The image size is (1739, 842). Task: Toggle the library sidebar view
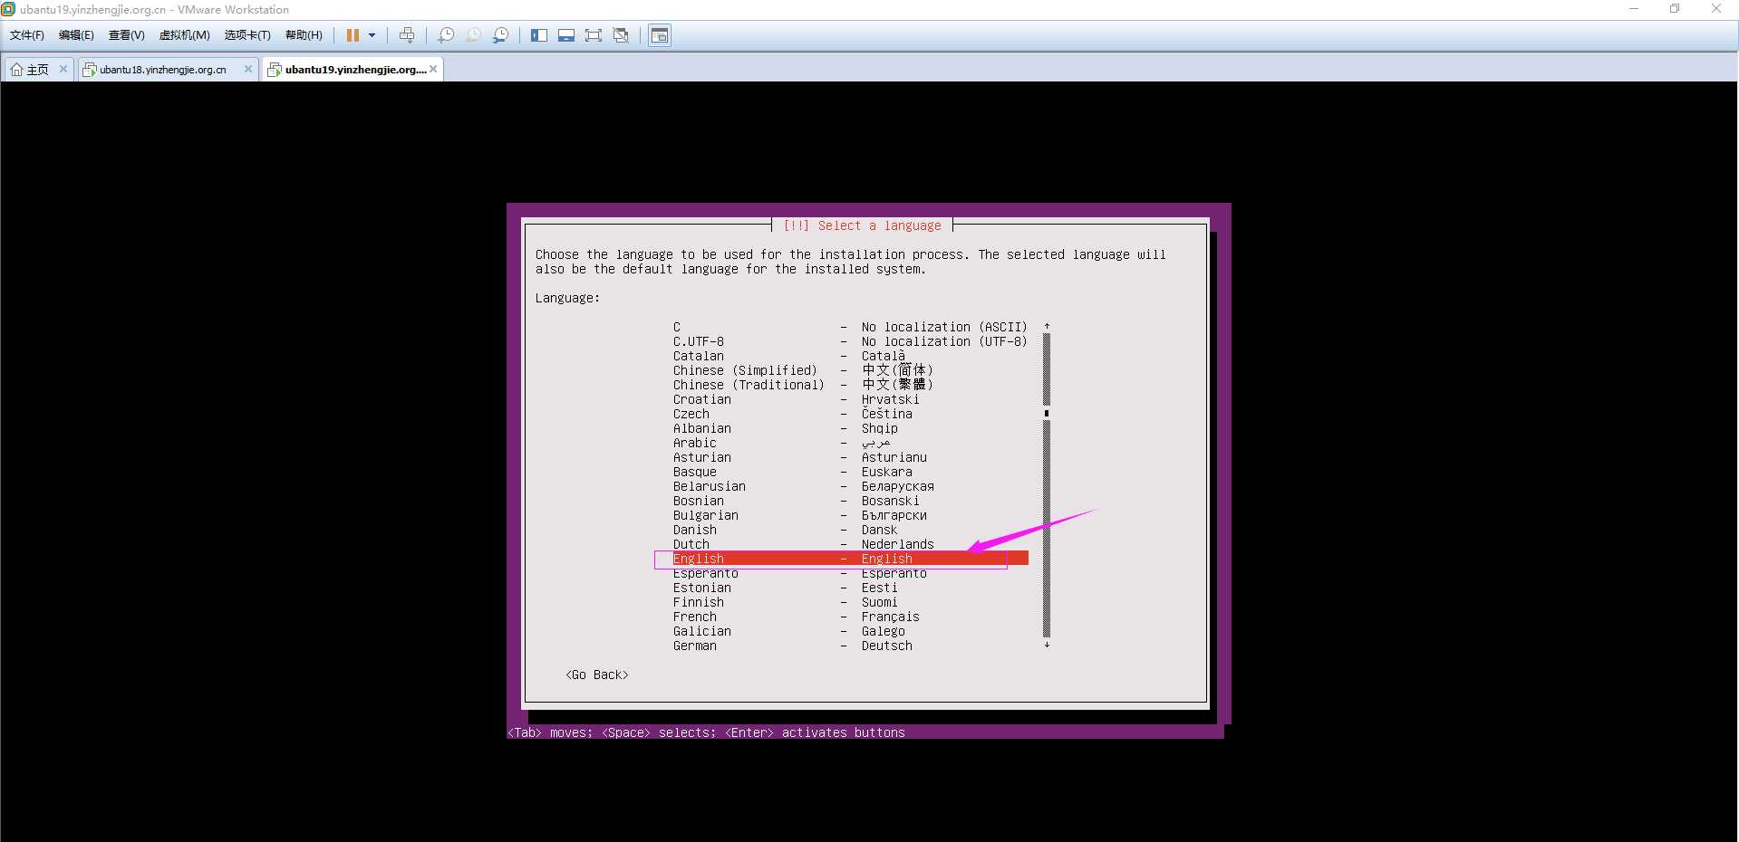tap(539, 35)
